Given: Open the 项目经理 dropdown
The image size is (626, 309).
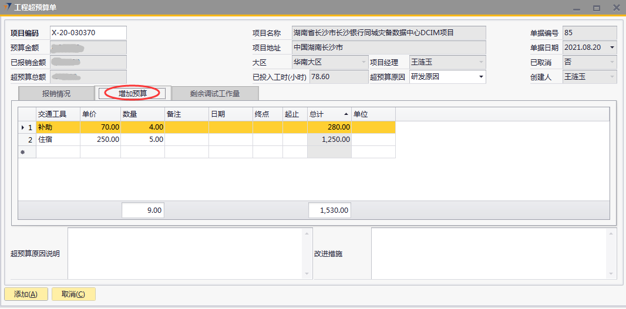Looking at the screenshot, I should click(481, 62).
